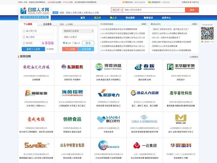Open news 日照银行2024年社会招聘启事
217x163 pixels.
[x=165, y=46]
